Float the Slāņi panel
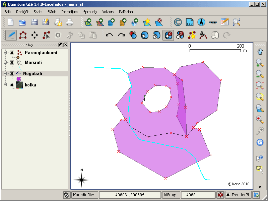Image resolution: width=268 pixels, height=201 pixels. click(61, 45)
